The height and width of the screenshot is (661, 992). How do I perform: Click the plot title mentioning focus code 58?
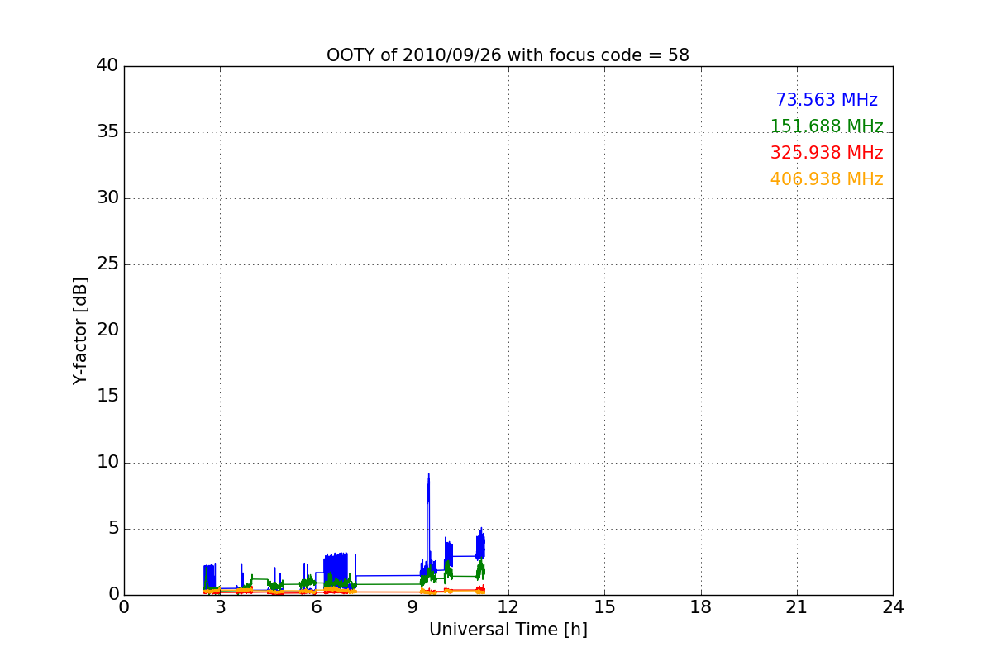point(508,55)
